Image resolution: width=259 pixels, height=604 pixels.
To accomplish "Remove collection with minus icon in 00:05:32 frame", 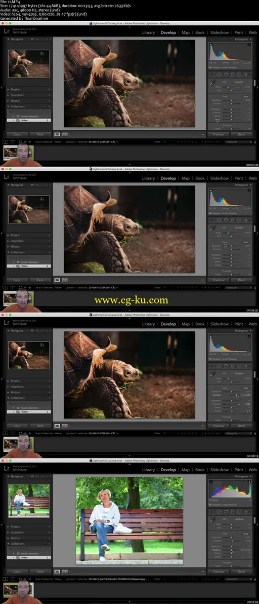I will tap(45, 252).
